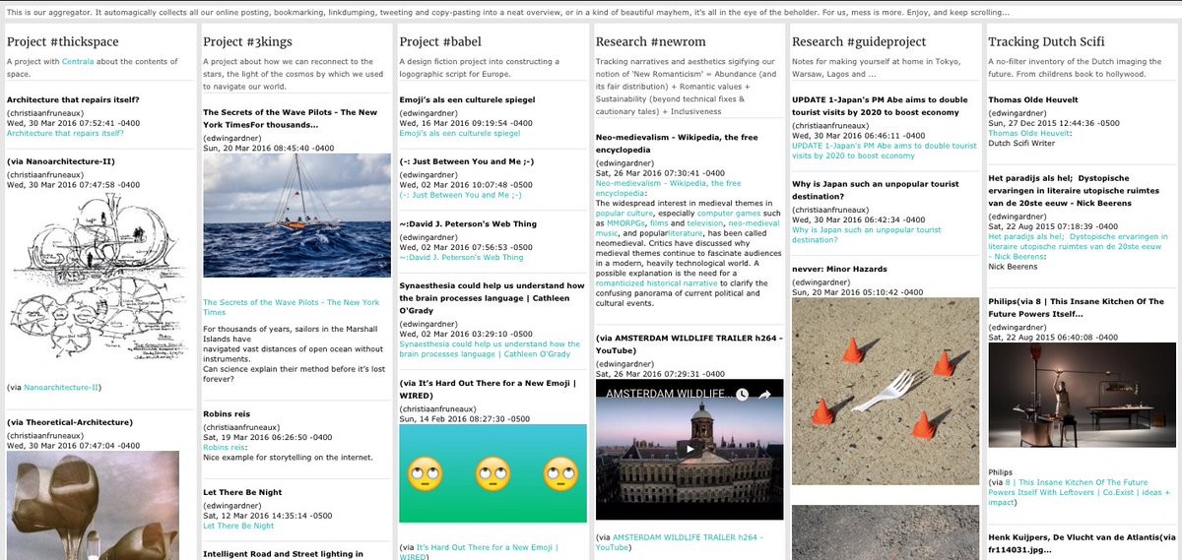Click bold '(via Theoretical-Architecture)' title
The width and height of the screenshot is (1182, 560).
click(70, 422)
